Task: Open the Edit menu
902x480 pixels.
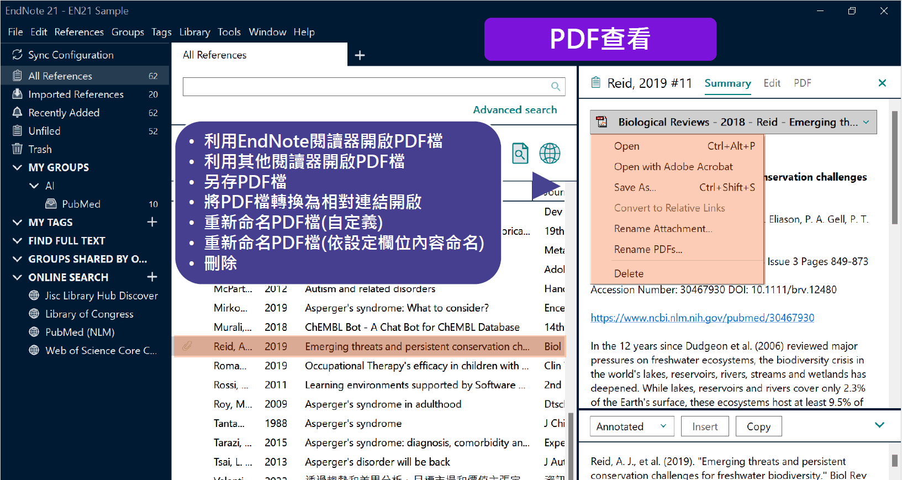Action: (39, 32)
